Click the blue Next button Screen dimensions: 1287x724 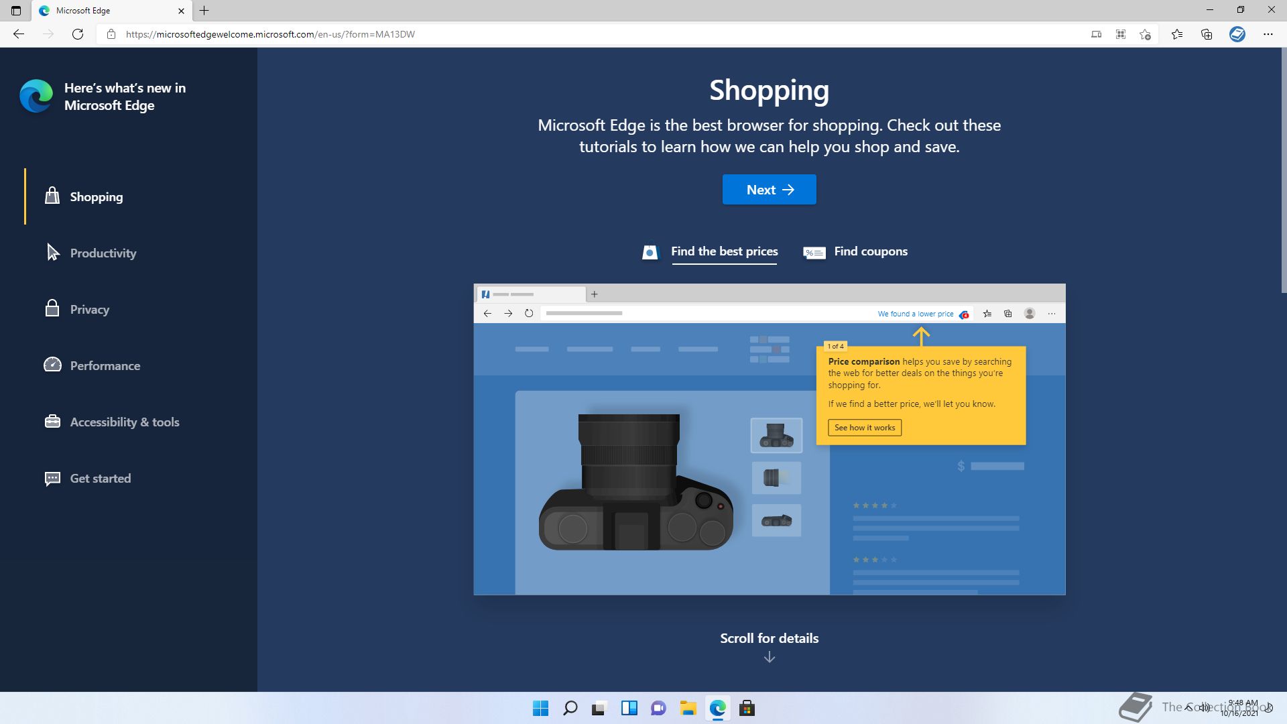pyautogui.click(x=769, y=190)
